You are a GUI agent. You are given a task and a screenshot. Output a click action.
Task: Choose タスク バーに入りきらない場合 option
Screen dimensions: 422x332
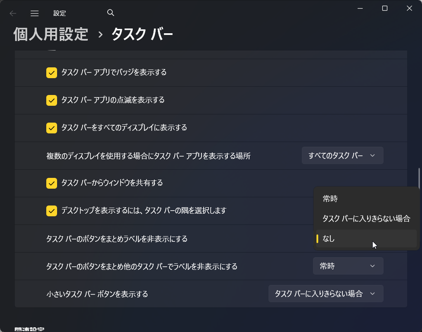point(366,218)
